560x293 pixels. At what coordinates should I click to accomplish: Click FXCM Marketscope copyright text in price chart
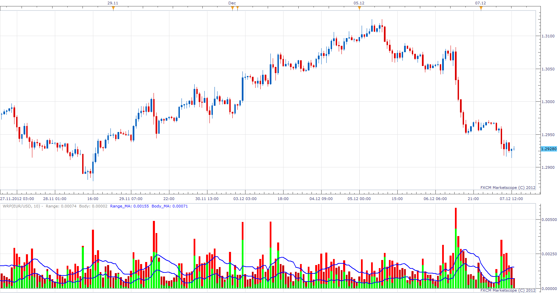click(508, 188)
